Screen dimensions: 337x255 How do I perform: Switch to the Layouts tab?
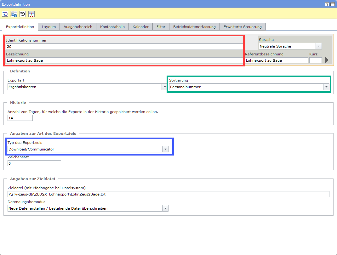point(49,27)
